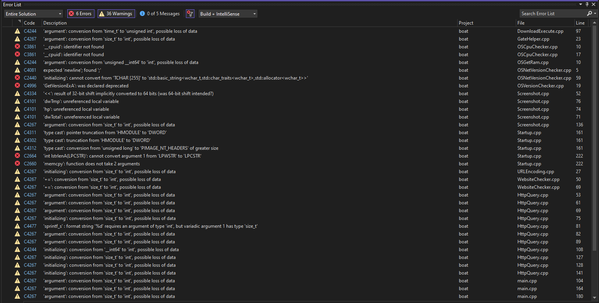Toggle the 36 Warnings filter
Image resolution: width=599 pixels, height=303 pixels.
click(x=116, y=13)
